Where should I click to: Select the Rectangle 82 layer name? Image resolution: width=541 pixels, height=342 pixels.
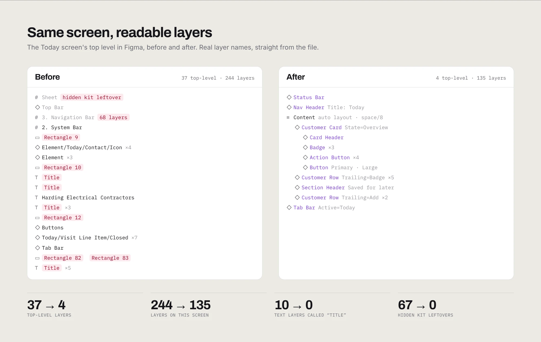click(x=62, y=258)
